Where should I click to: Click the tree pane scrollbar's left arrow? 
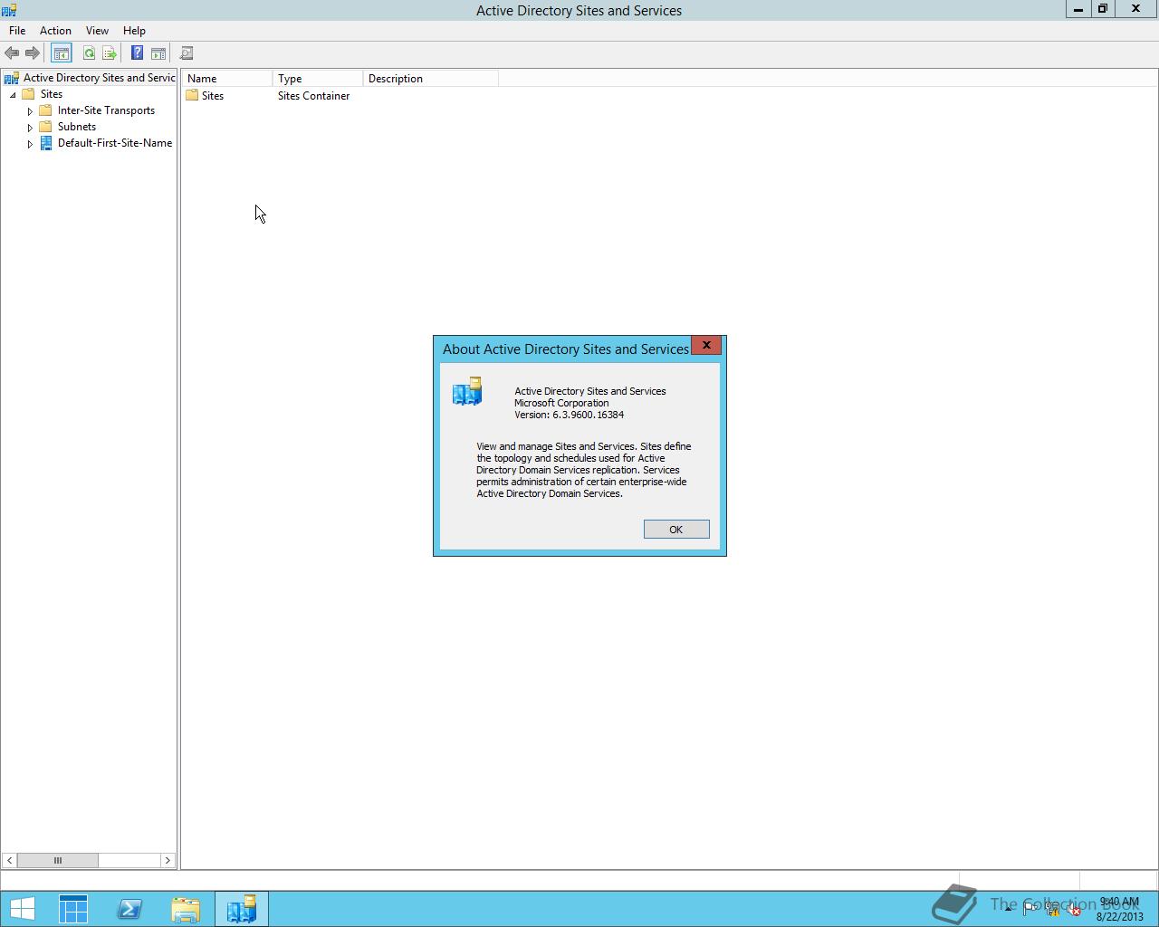point(9,860)
